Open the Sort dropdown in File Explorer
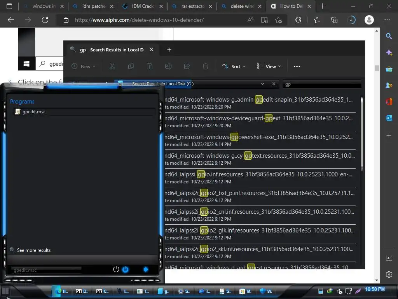Viewport: 398px width, 299px height. [234, 66]
